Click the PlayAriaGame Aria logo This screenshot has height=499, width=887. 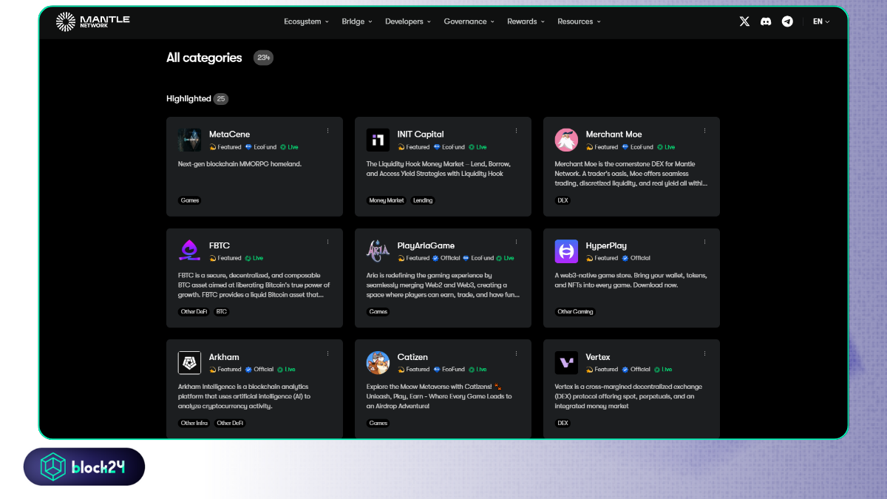[378, 251]
